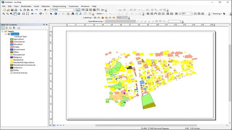Click the Change Layout icon
The width and height of the screenshot is (232, 130).
pyautogui.click(x=203, y=14)
